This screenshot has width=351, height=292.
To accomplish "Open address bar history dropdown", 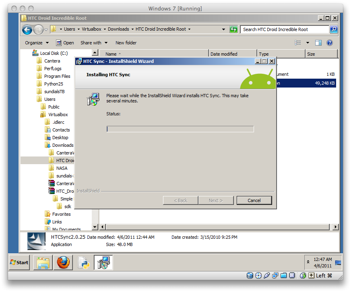I will (223, 29).
